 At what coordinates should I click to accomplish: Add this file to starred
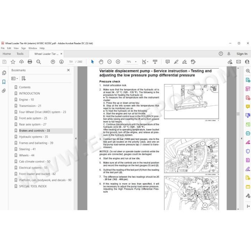click(x=13, y=62)
